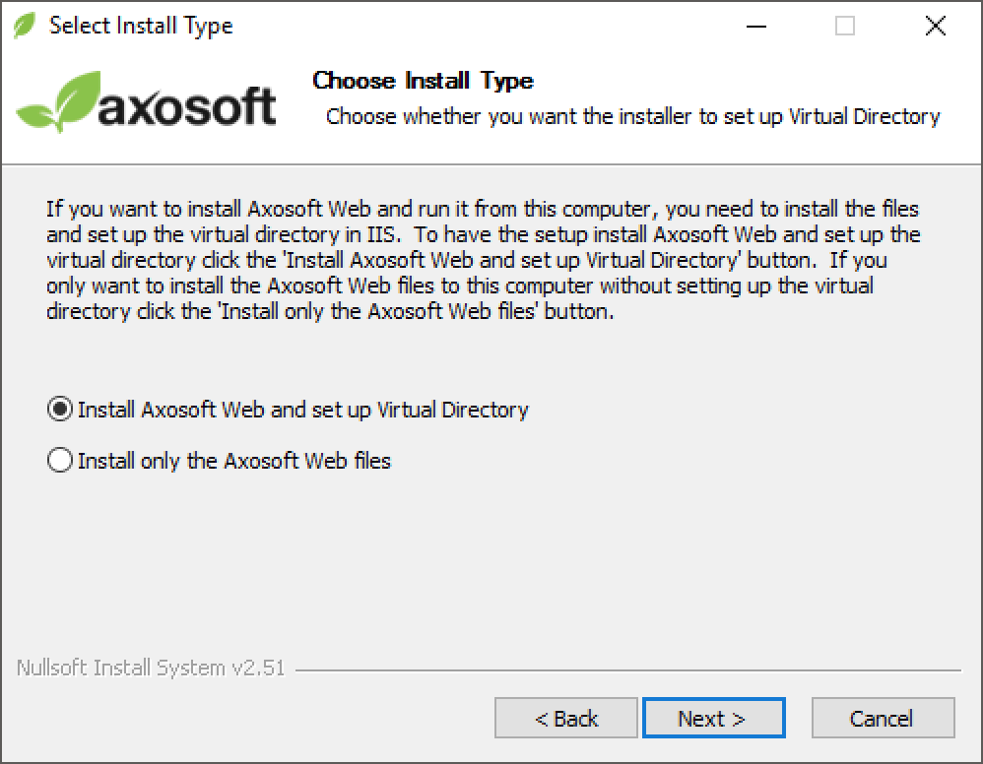This screenshot has width=983, height=764.
Task: Close the Select Install Type window
Action: click(934, 26)
